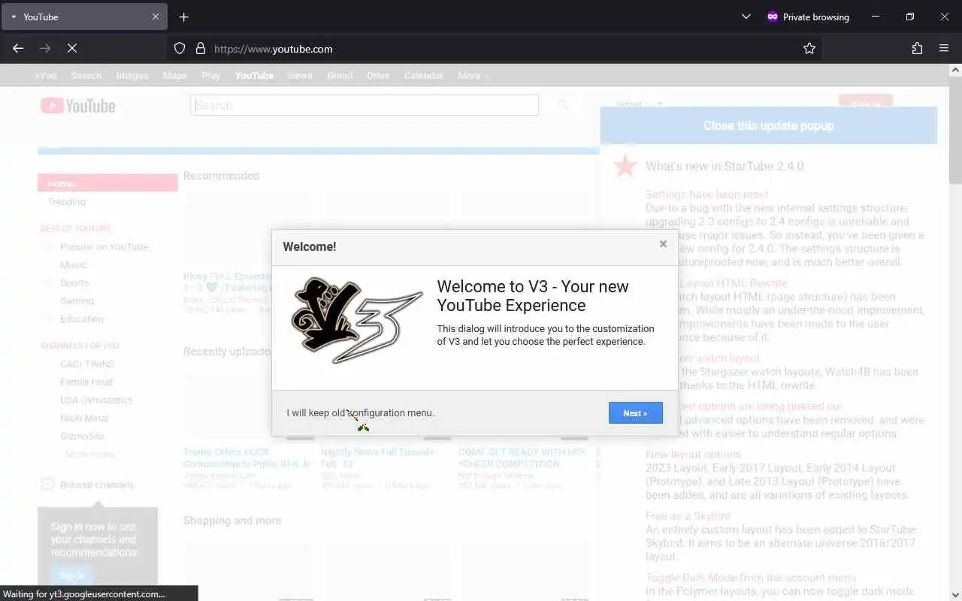Click the Sign in button in sidebar promo
962x601 pixels.
click(x=72, y=575)
